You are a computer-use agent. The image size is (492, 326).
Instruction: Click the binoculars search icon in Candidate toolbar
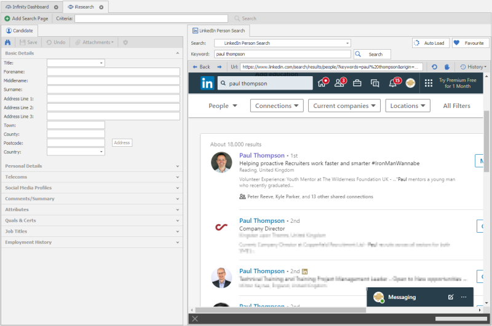(7, 42)
